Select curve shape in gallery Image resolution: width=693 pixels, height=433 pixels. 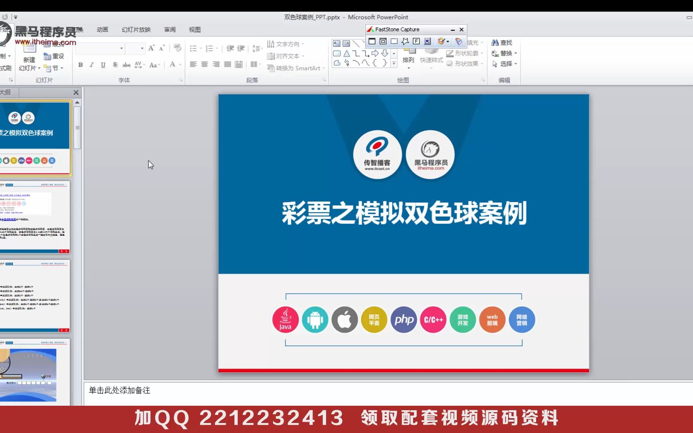click(x=365, y=63)
